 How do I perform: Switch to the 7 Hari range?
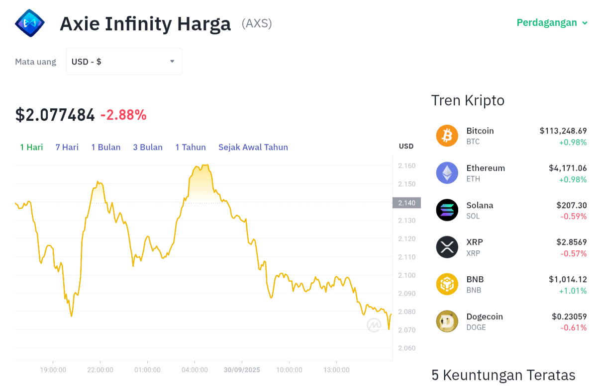[x=67, y=147]
